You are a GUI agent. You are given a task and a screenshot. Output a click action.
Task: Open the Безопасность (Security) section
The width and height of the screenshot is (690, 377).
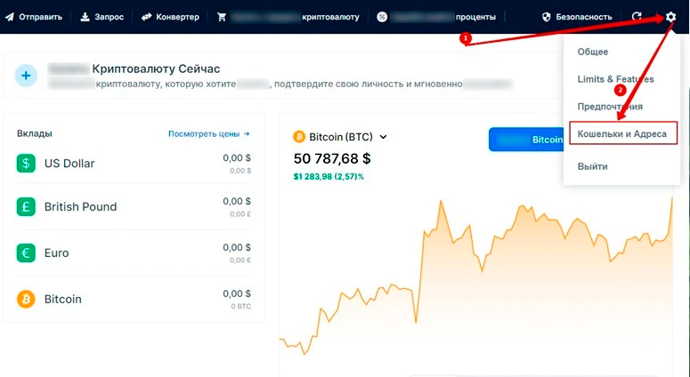click(576, 17)
